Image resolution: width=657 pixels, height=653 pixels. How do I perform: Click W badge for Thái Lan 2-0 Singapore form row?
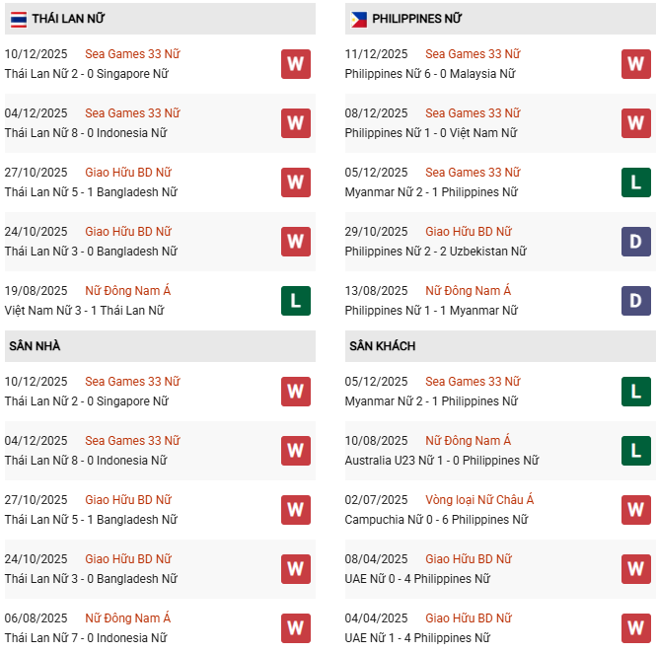point(296,64)
